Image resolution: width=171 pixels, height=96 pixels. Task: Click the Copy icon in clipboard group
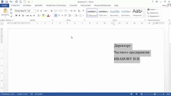[x=11, y=13]
